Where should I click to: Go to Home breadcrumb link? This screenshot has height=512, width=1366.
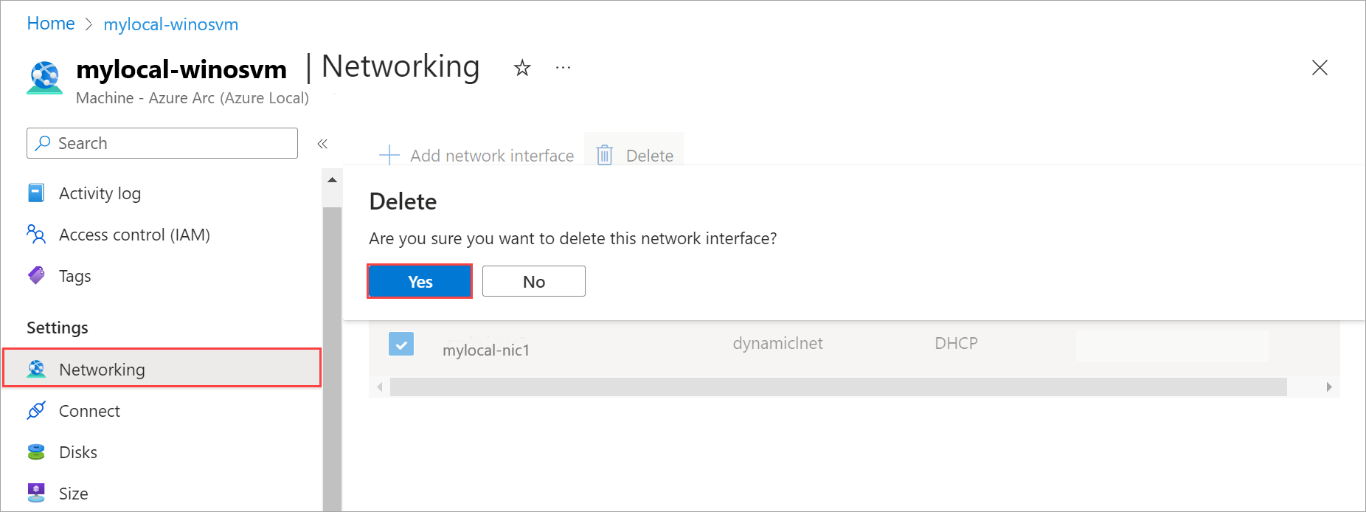[x=51, y=24]
